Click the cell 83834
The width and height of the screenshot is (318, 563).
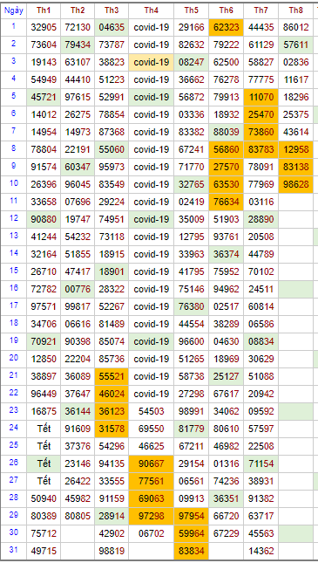point(191,550)
